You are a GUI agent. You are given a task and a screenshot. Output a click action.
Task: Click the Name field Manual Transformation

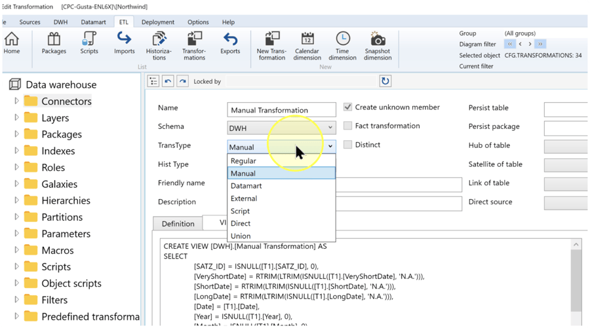[x=281, y=110]
